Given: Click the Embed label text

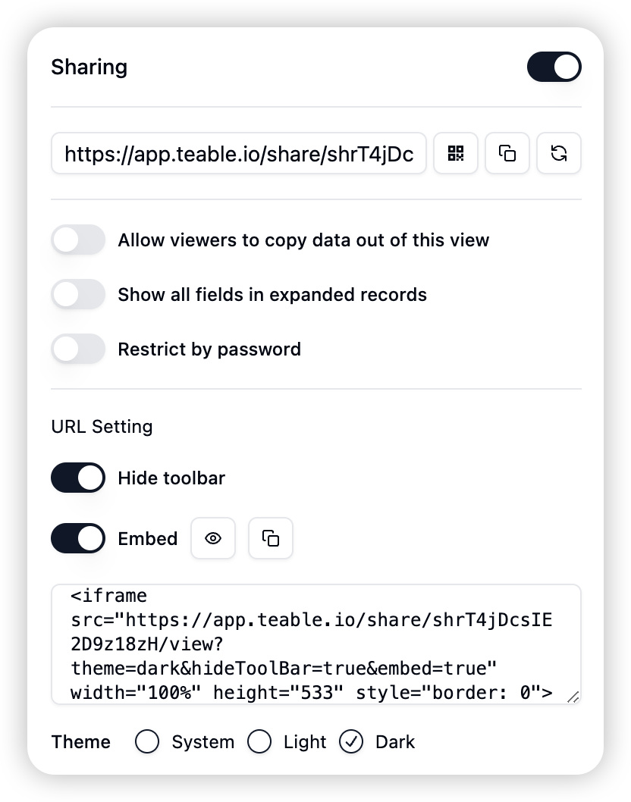Looking at the screenshot, I should pyautogui.click(x=147, y=538).
